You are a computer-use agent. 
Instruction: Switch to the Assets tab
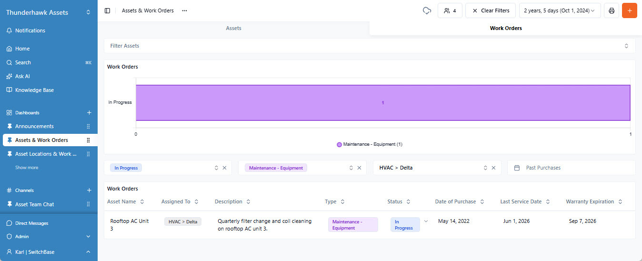click(x=233, y=28)
